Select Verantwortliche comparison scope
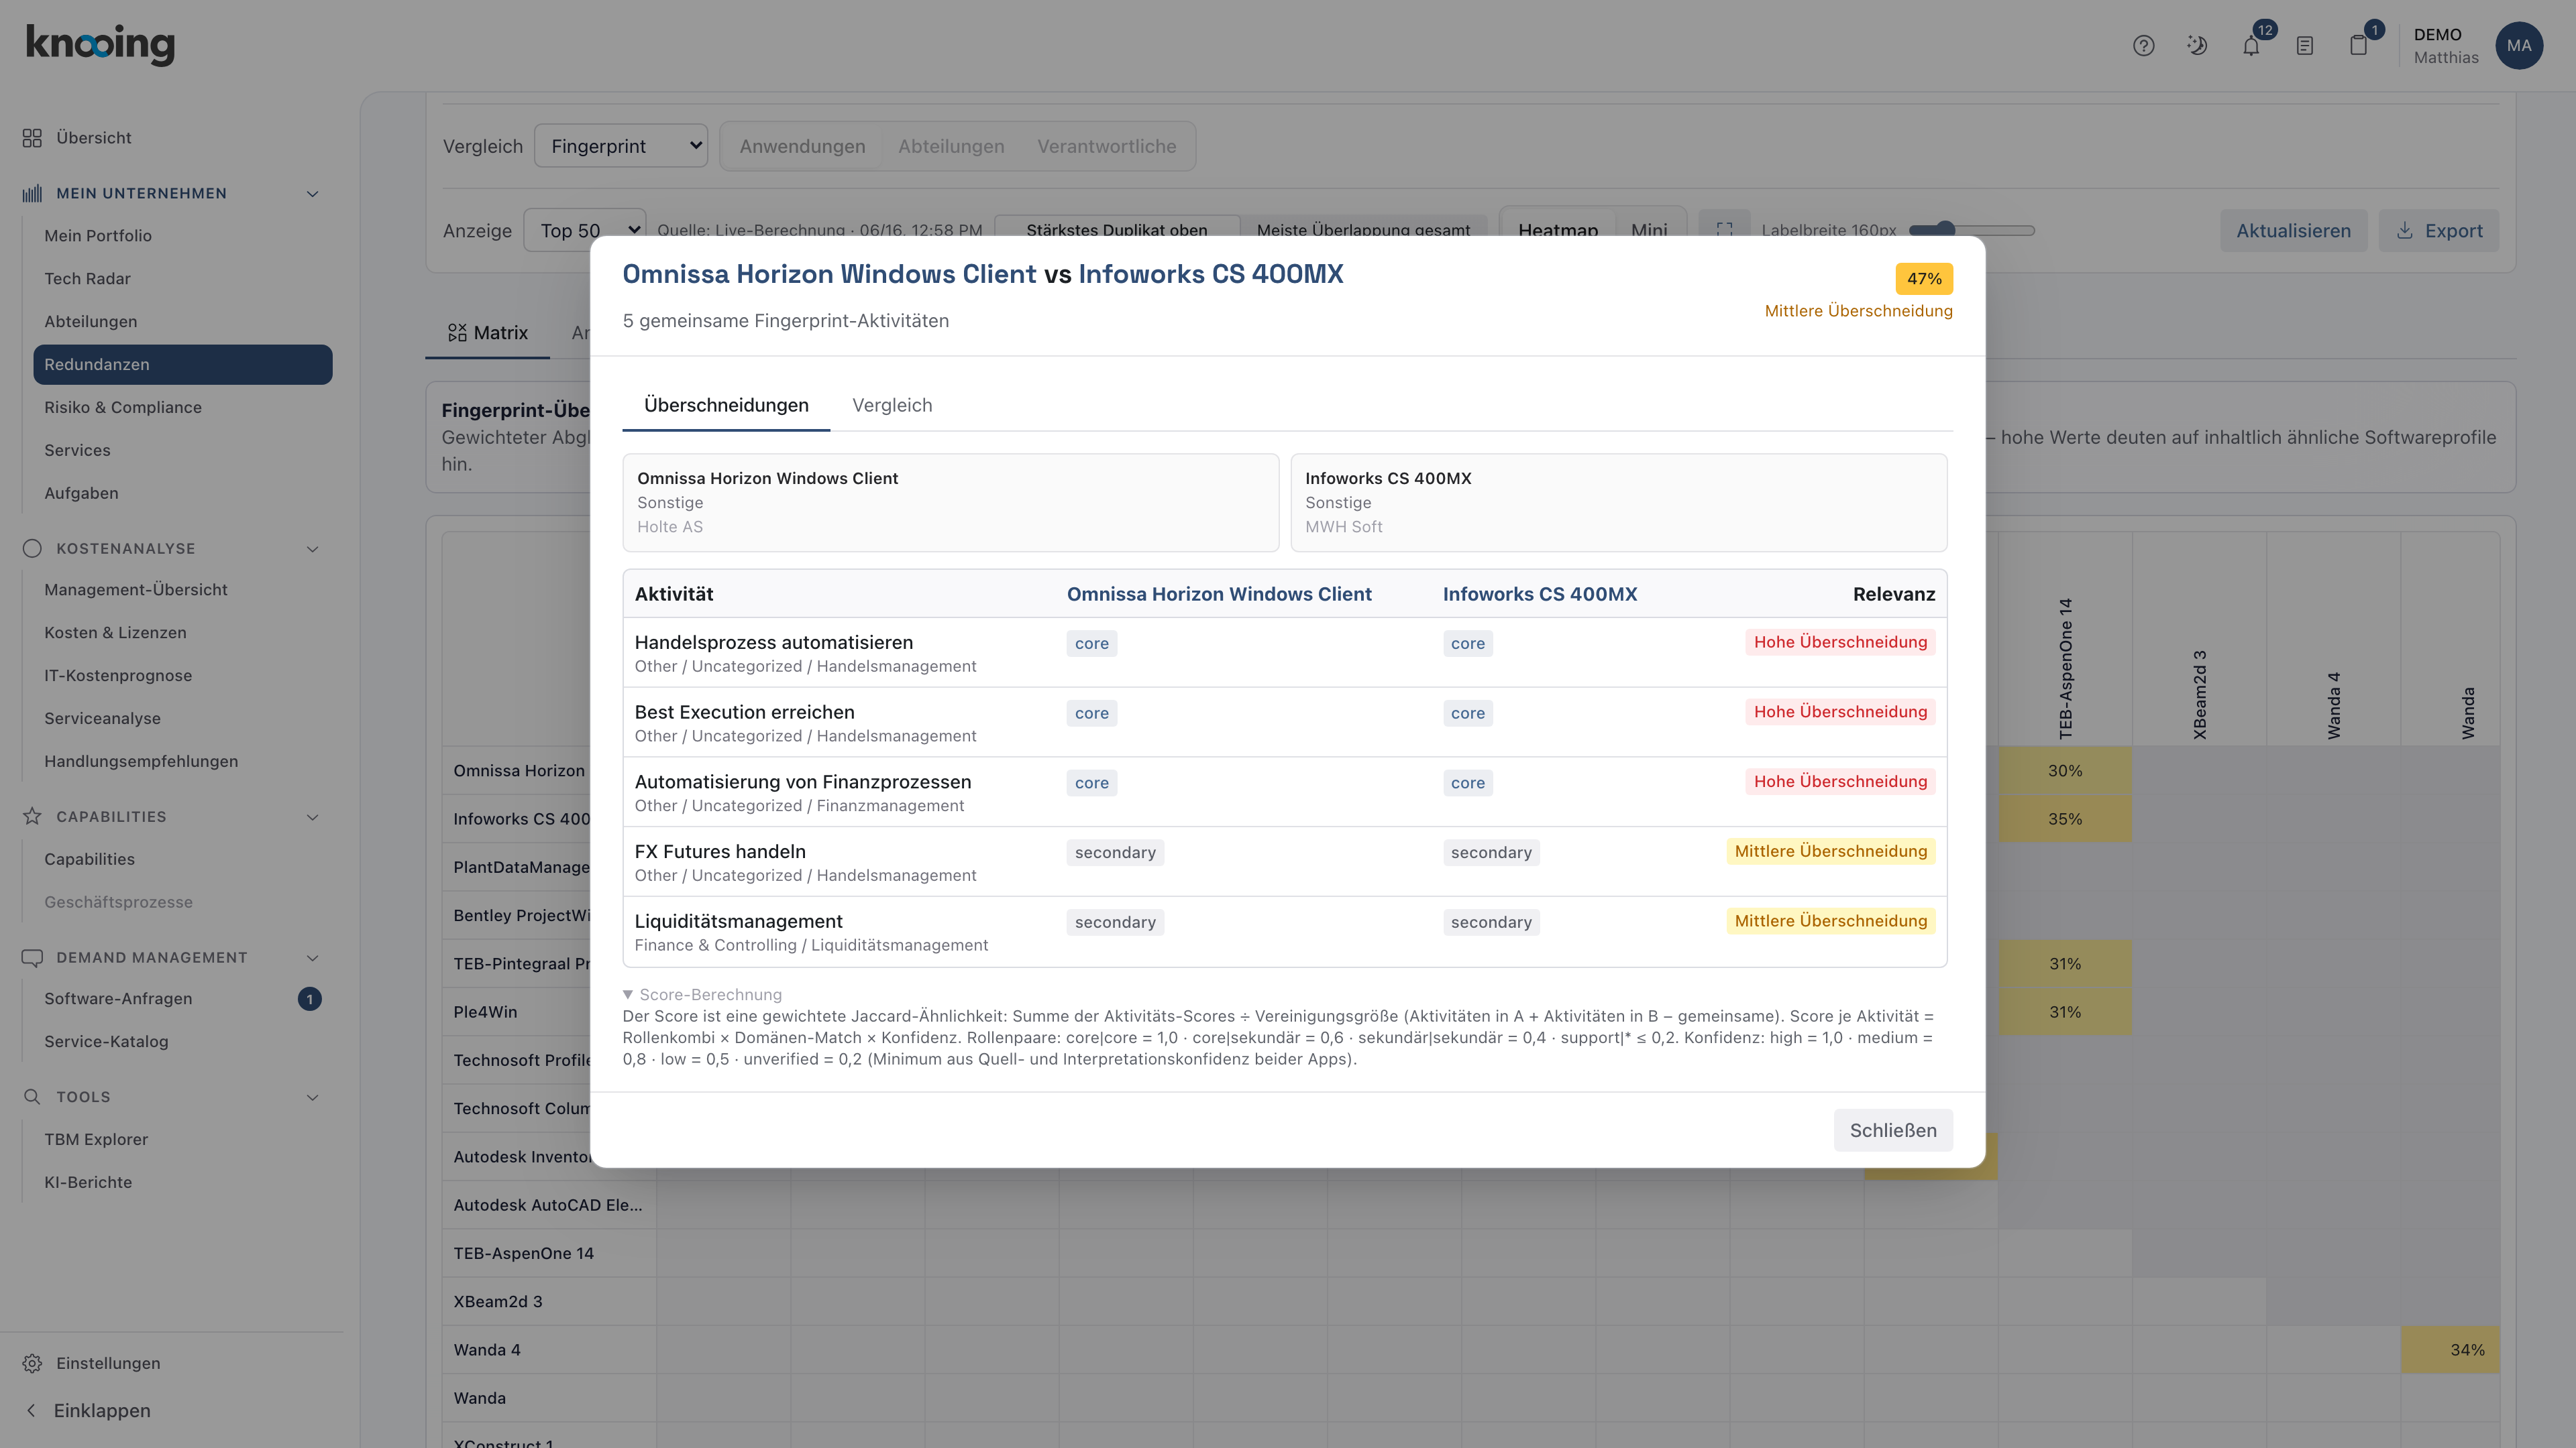2576x1448 pixels. pyautogui.click(x=1107, y=146)
